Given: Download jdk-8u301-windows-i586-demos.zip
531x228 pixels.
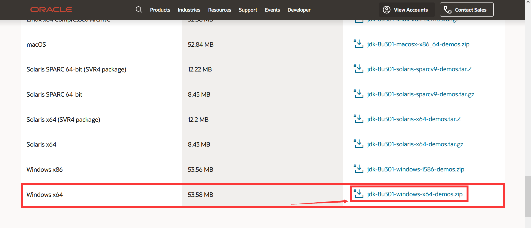Looking at the screenshot, I should [x=416, y=169].
